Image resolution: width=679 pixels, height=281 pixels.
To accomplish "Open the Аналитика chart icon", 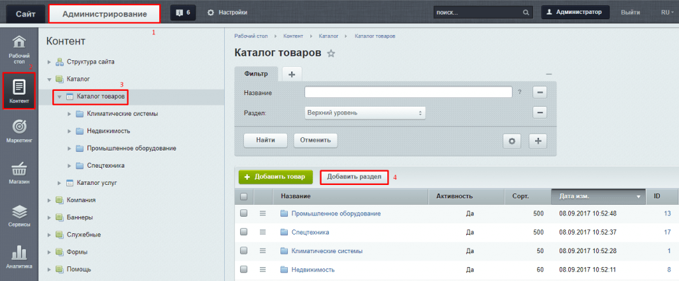I will (x=19, y=256).
